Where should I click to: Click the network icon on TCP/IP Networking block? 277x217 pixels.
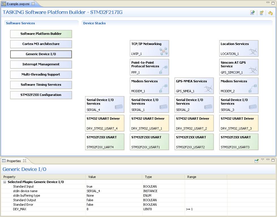(x=163, y=51)
